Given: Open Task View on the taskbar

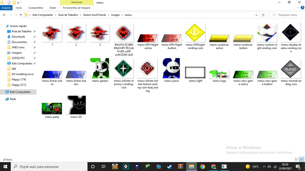Looking at the screenshot, I should [103, 167].
